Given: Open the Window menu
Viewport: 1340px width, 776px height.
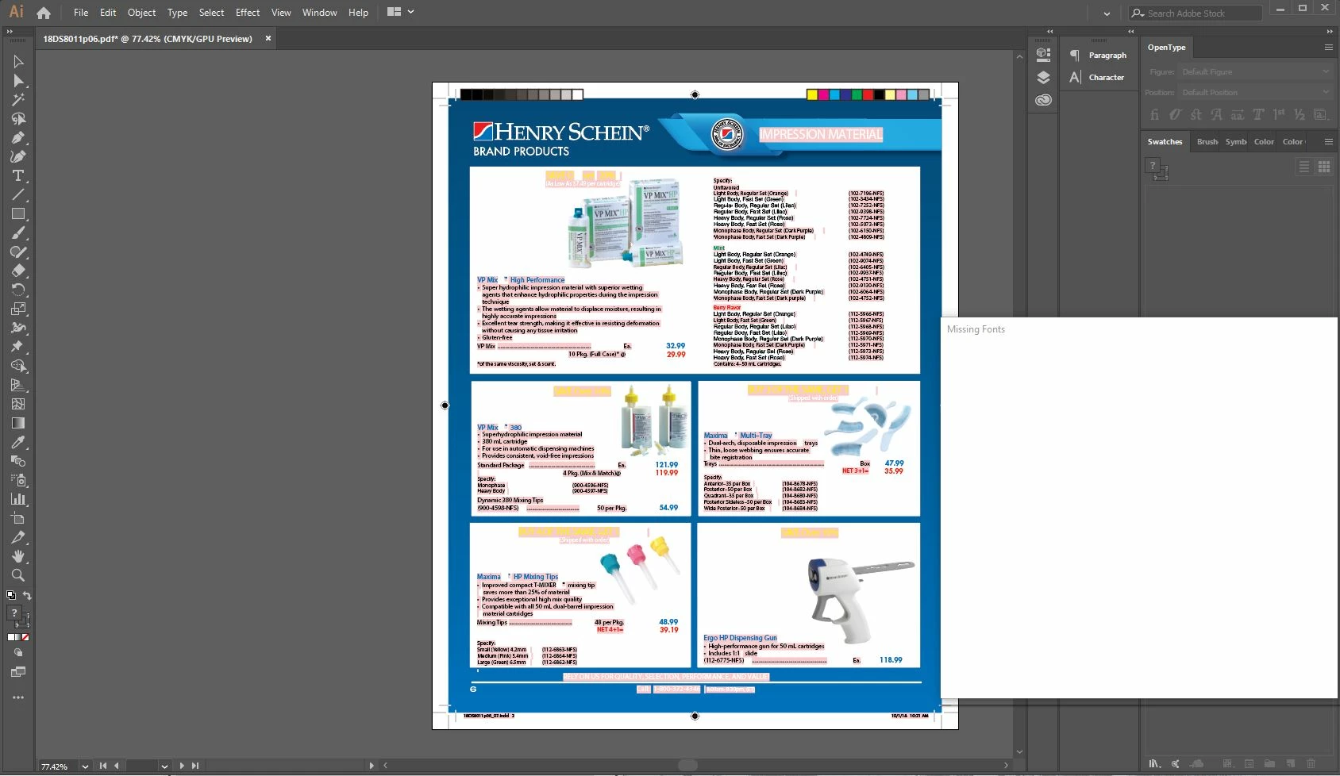Looking at the screenshot, I should click(320, 13).
